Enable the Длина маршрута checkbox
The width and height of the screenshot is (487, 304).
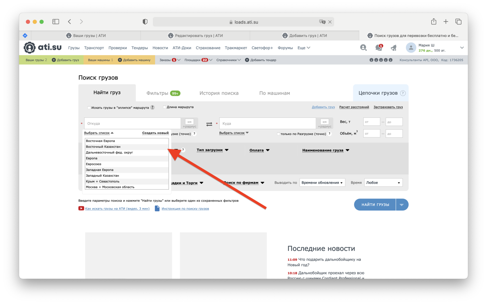(164, 107)
